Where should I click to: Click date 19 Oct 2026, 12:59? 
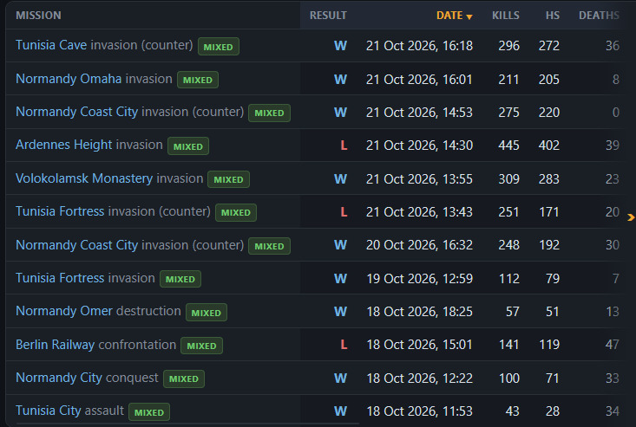point(419,279)
